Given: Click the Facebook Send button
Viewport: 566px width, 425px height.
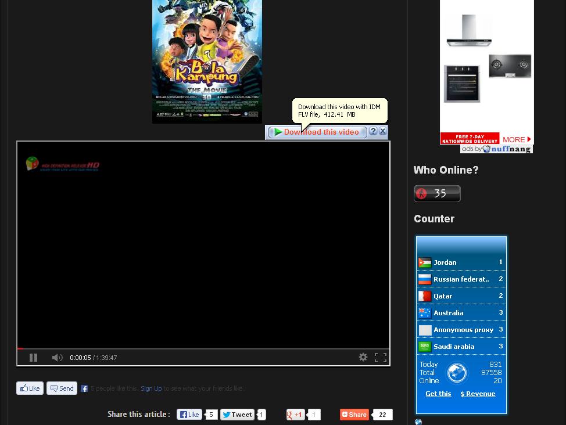Looking at the screenshot, I should click(x=62, y=388).
